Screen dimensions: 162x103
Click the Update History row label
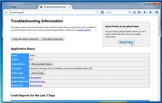click(18, 64)
